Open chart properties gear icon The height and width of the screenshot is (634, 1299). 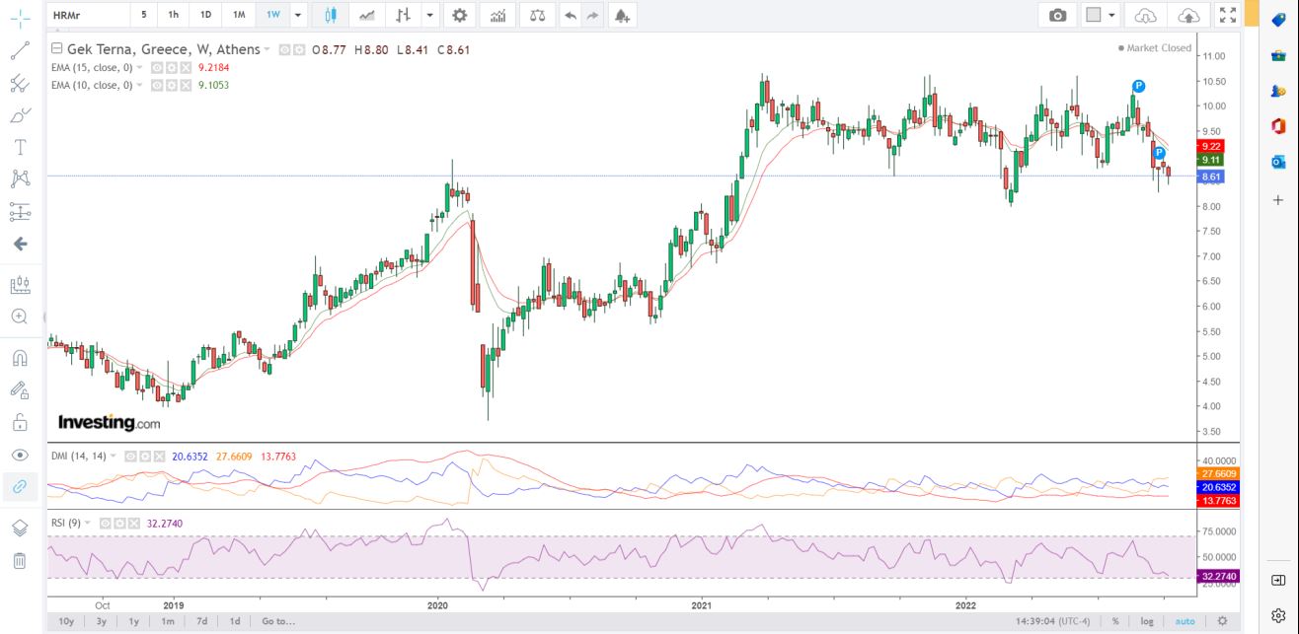tap(460, 15)
